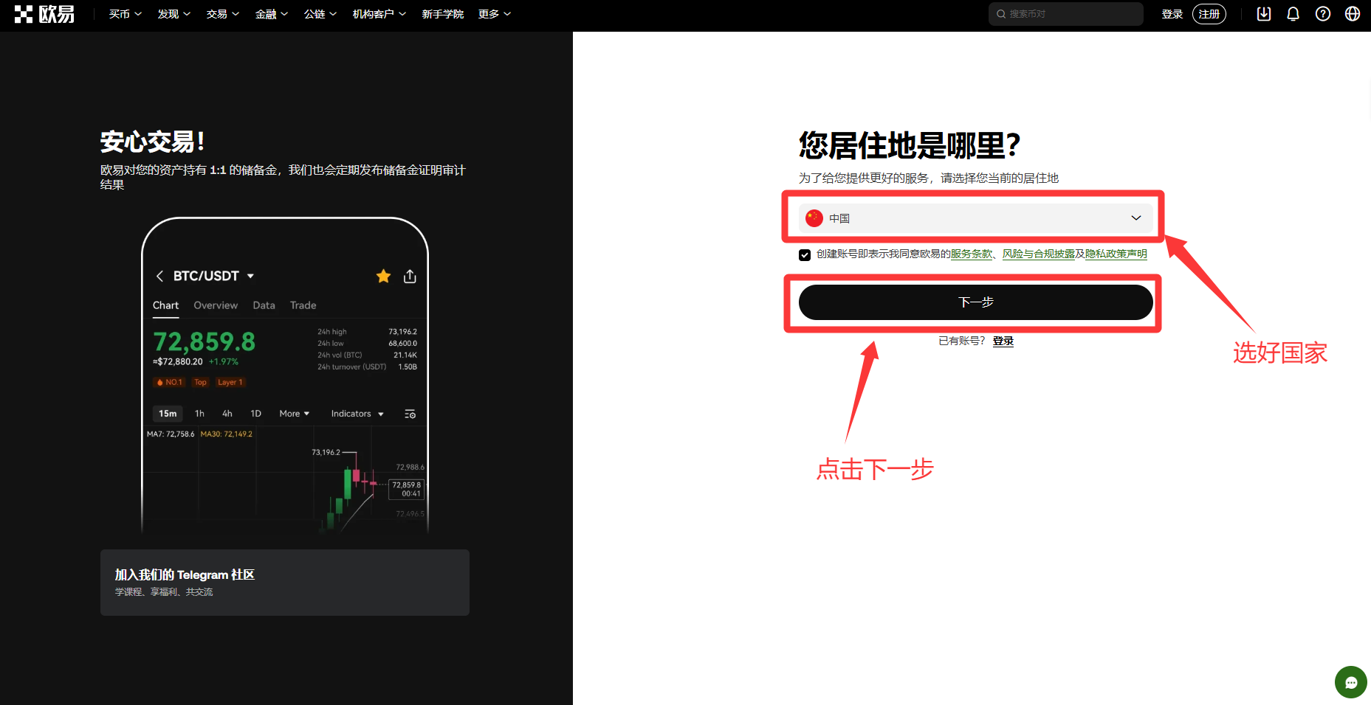Click the back arrow next to BTC/USDT
The image size is (1371, 705).
pyautogui.click(x=159, y=276)
